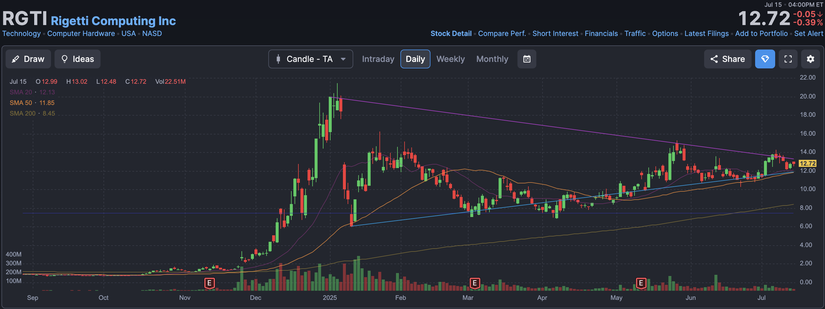Click the 400M volume axis label
The image size is (825, 309).
[14, 254]
